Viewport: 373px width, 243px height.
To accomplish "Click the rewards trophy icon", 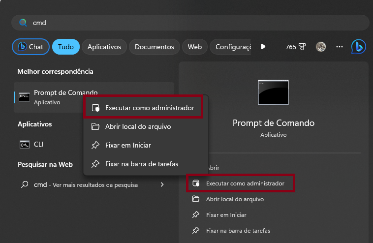I will pos(302,47).
